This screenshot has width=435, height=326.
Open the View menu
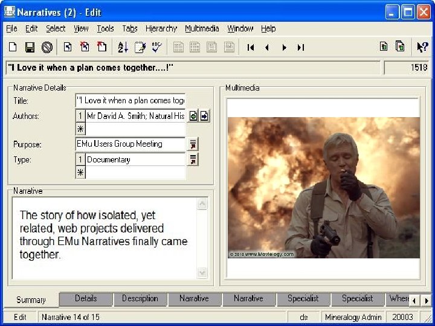tap(81, 28)
